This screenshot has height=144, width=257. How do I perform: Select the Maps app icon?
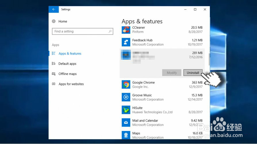click(126, 135)
